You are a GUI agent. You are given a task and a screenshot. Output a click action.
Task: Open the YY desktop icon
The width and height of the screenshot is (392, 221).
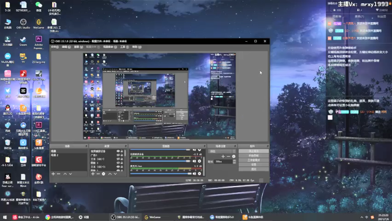pos(23,58)
